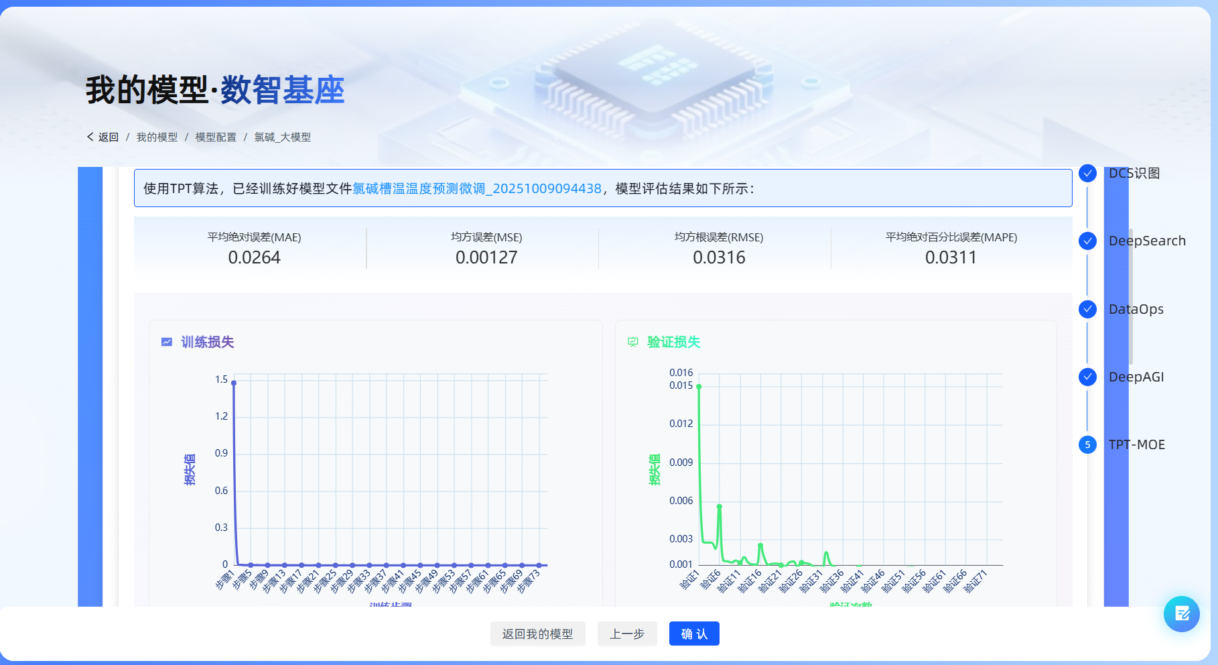Click the 步骤1 peak point on training chart
Screen dimensions: 1218x665
pyautogui.click(x=234, y=383)
